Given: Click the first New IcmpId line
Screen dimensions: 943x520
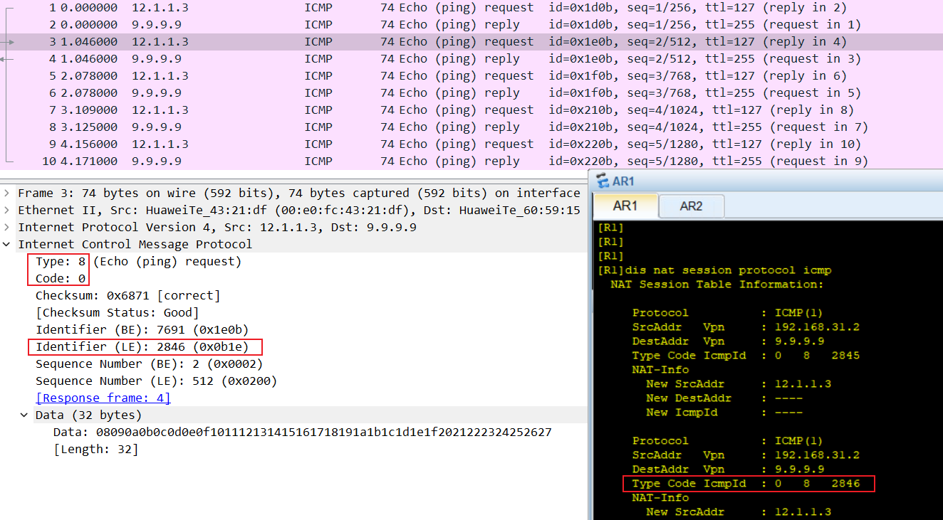Looking at the screenshot, I should coord(724,413).
